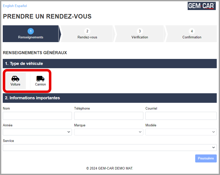This screenshot has height=175, width=220.
Task: Focus the Nom text field
Action: [37, 116]
